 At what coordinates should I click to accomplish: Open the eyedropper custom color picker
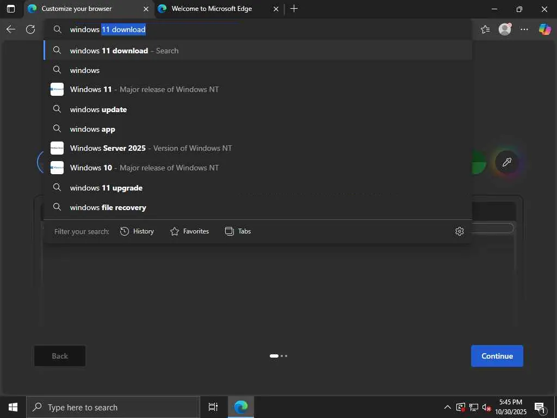tap(506, 162)
